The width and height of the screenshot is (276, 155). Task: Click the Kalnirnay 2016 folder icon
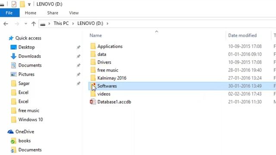pos(93,78)
